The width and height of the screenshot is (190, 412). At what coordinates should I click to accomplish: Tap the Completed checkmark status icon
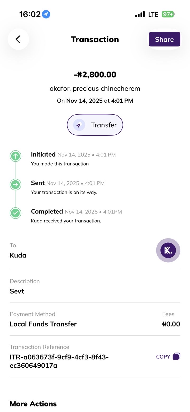[15, 213]
